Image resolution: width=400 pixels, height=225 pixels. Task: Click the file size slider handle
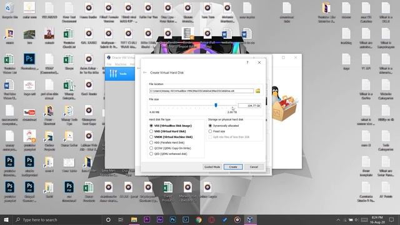pos(216,105)
